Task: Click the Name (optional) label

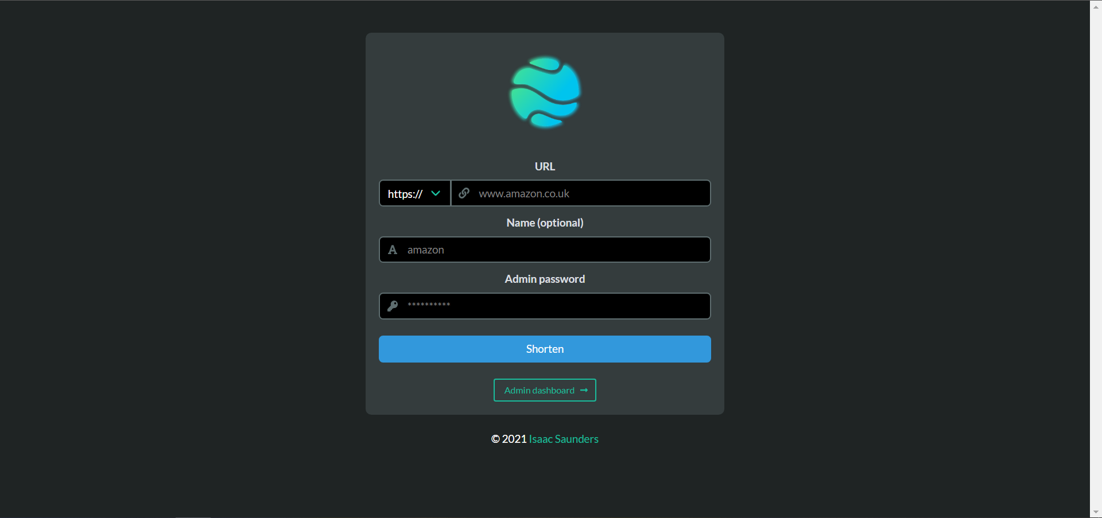Action: pyautogui.click(x=545, y=223)
